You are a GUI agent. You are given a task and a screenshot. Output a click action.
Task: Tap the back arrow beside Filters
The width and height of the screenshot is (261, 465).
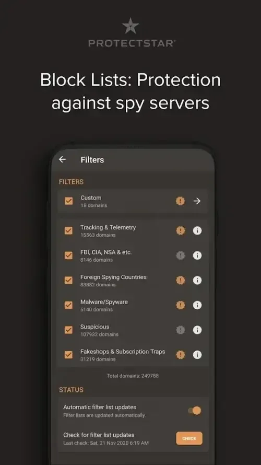pyautogui.click(x=62, y=159)
